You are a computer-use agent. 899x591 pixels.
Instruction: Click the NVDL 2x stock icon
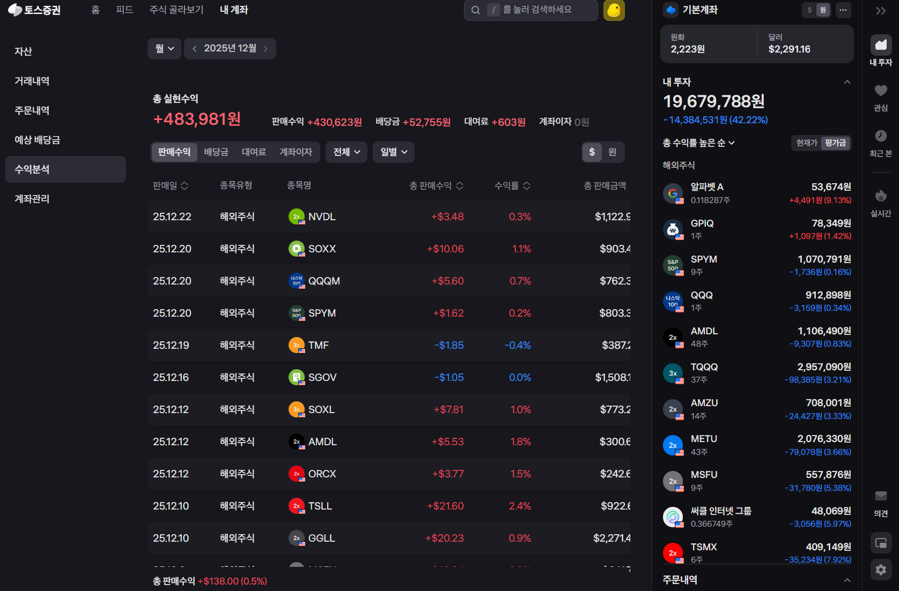point(297,216)
